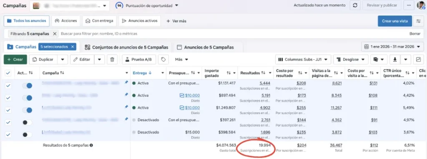Viewport: 427px width, 159px height.
Task: Open the Duplicar options arrow
Action: click(x=63, y=59)
